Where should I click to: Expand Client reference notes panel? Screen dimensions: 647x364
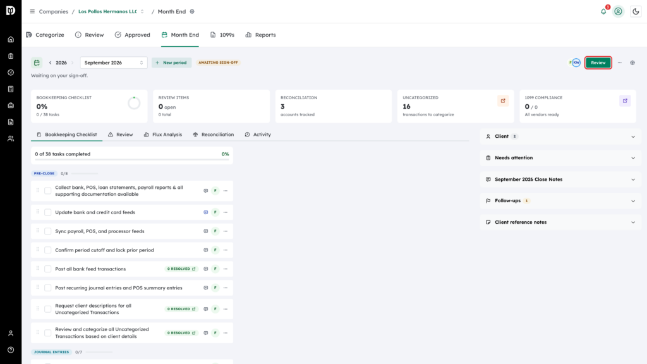tap(560, 222)
